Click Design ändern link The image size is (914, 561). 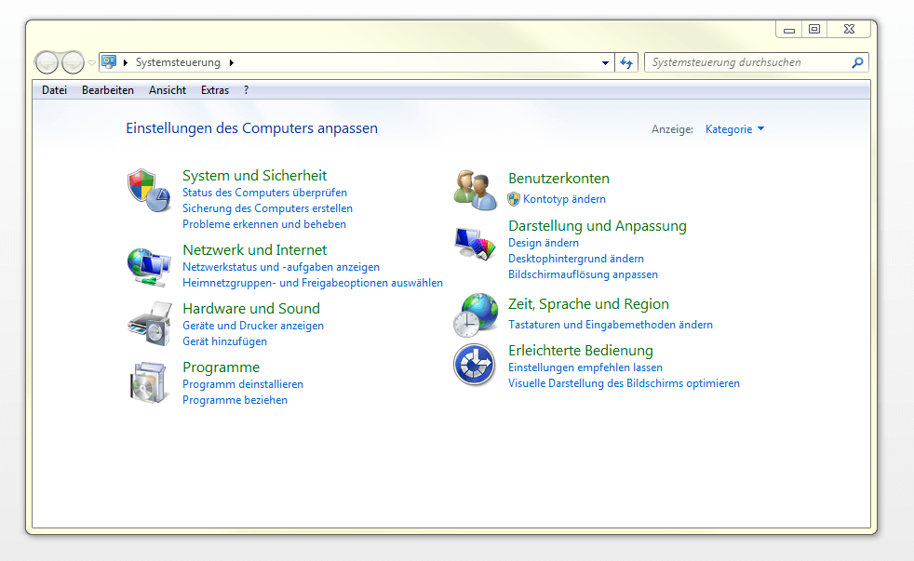tap(544, 243)
